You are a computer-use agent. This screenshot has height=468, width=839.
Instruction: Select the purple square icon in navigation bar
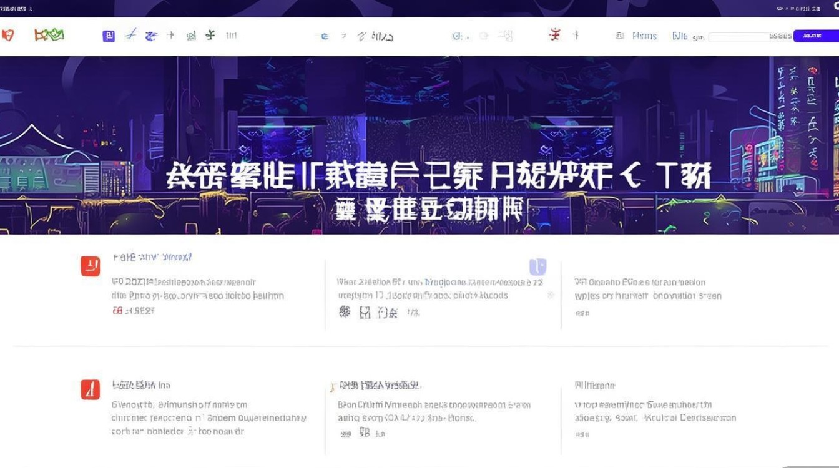[109, 36]
